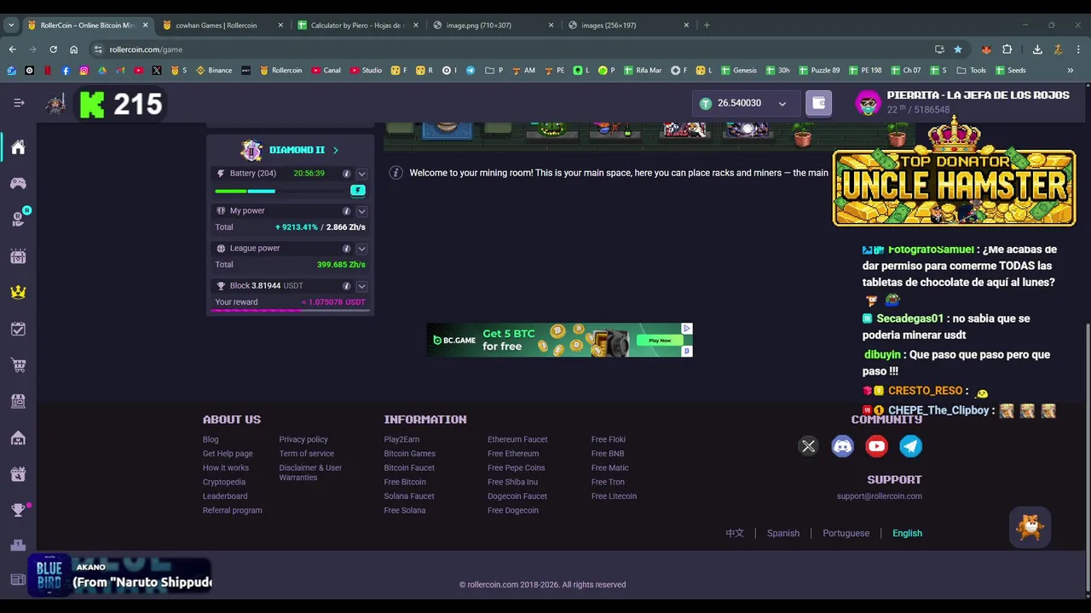Screen dimensions: 1091x613
Task: Switch to image.png tab
Action: [493, 26]
